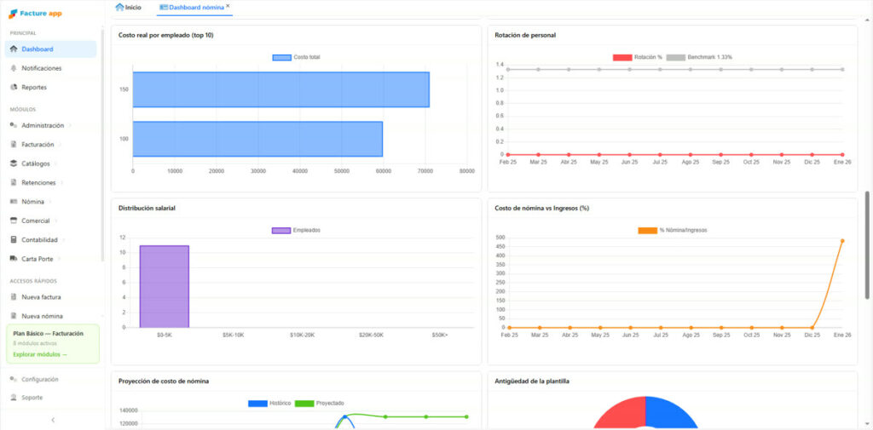Click the Facturación document icon
Viewport: 873px width, 430px height.
pyautogui.click(x=14, y=145)
